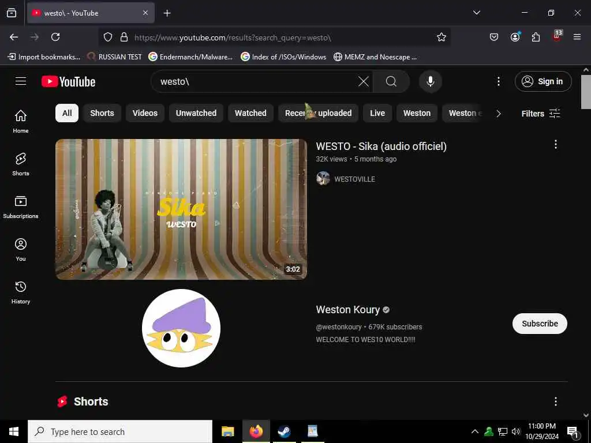591x443 pixels.
Task: Select the Live filter chip
Action: tap(377, 113)
